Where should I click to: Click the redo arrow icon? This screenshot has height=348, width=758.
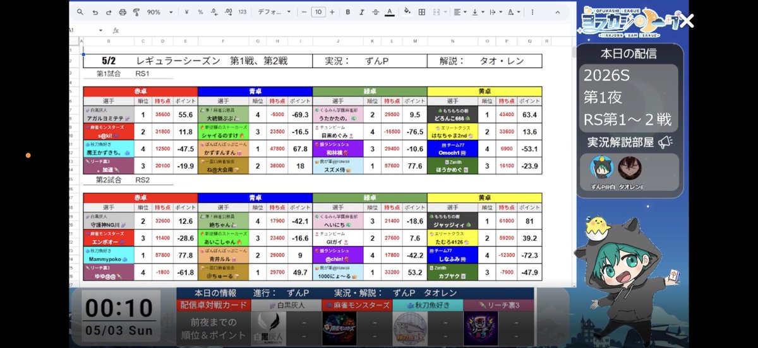[109, 12]
